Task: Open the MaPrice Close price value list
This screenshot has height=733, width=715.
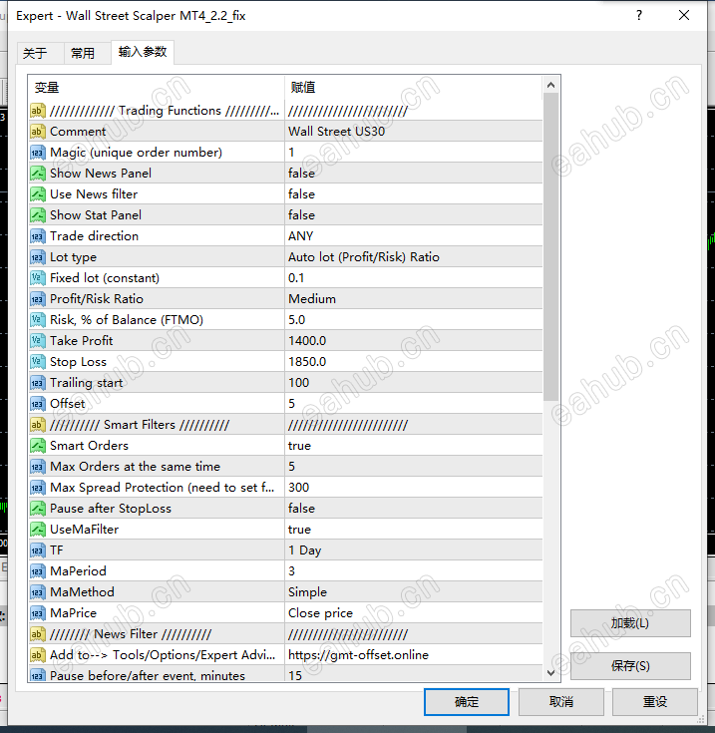Action: coord(414,613)
